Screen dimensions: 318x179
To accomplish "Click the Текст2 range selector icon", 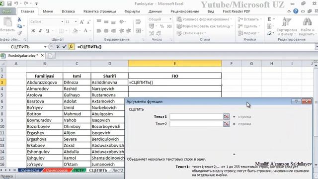I will click(x=227, y=124).
